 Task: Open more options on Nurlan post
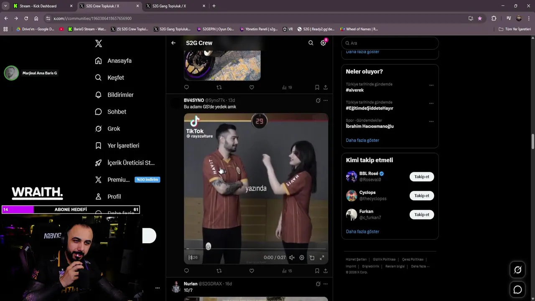point(326,284)
